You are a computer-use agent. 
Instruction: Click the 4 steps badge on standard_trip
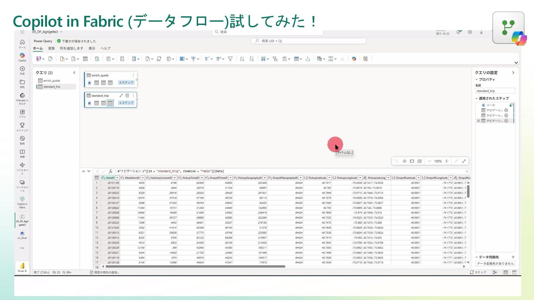(126, 103)
